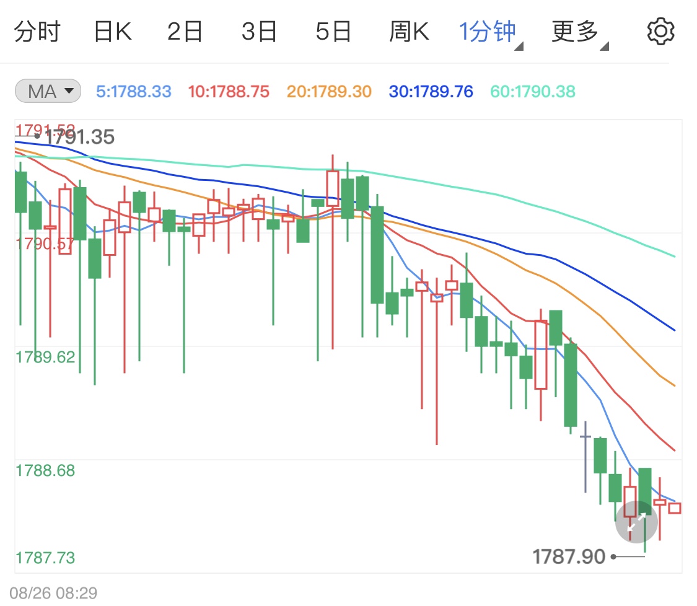Switch to 分时 intraday tab
697x606 pixels.
pyautogui.click(x=37, y=32)
